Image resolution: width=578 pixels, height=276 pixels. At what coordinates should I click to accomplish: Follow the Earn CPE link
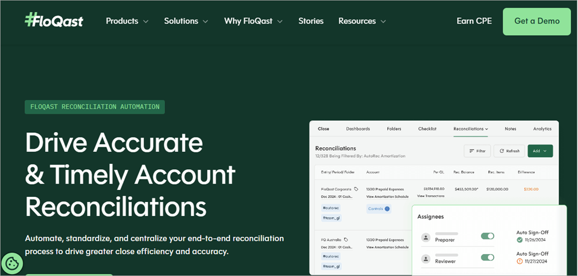tap(474, 21)
